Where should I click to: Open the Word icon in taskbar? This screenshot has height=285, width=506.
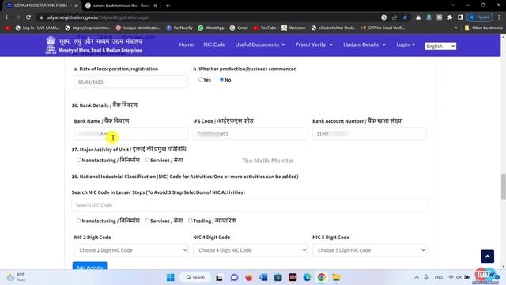click(263, 277)
